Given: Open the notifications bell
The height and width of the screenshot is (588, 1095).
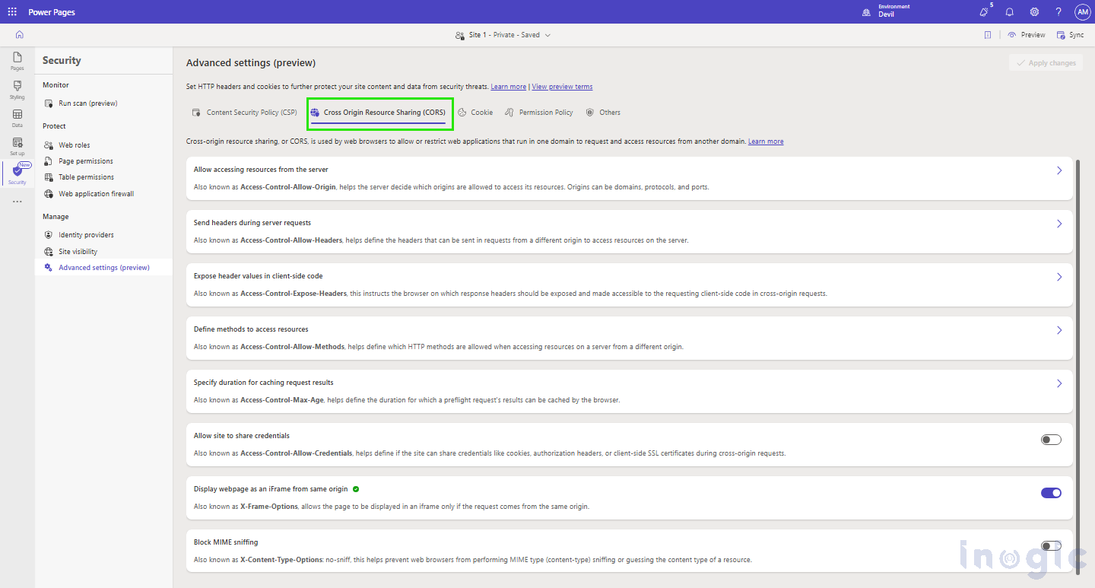Looking at the screenshot, I should (1009, 12).
